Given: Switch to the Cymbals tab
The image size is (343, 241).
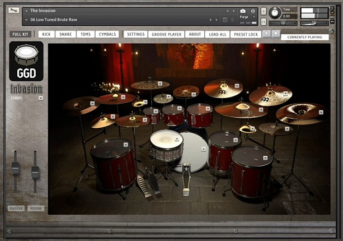Looking at the screenshot, I should click(x=107, y=34).
